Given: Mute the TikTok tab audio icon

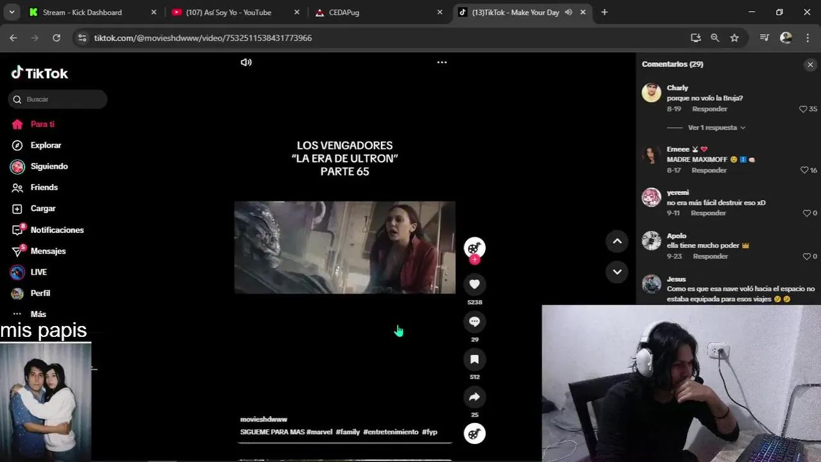Looking at the screenshot, I should pyautogui.click(x=569, y=12).
